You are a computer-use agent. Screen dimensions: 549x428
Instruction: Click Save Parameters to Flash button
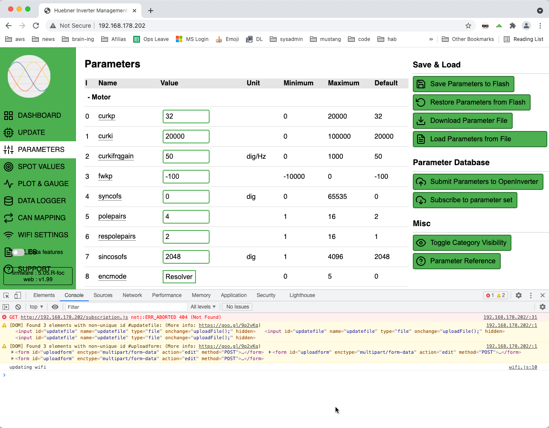click(463, 84)
